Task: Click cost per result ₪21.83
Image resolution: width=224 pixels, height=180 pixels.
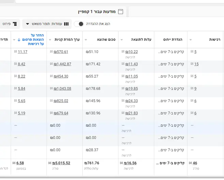Action: [132, 113]
